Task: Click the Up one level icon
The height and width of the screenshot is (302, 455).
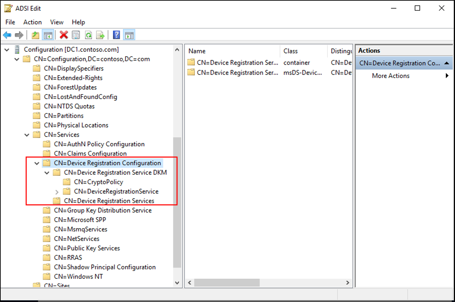Action: (35, 35)
